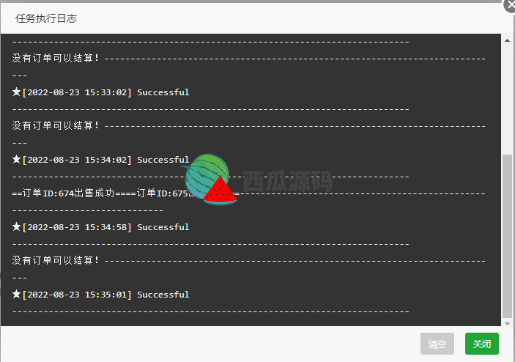Click the 西瓜源码 watermark text

point(288,181)
